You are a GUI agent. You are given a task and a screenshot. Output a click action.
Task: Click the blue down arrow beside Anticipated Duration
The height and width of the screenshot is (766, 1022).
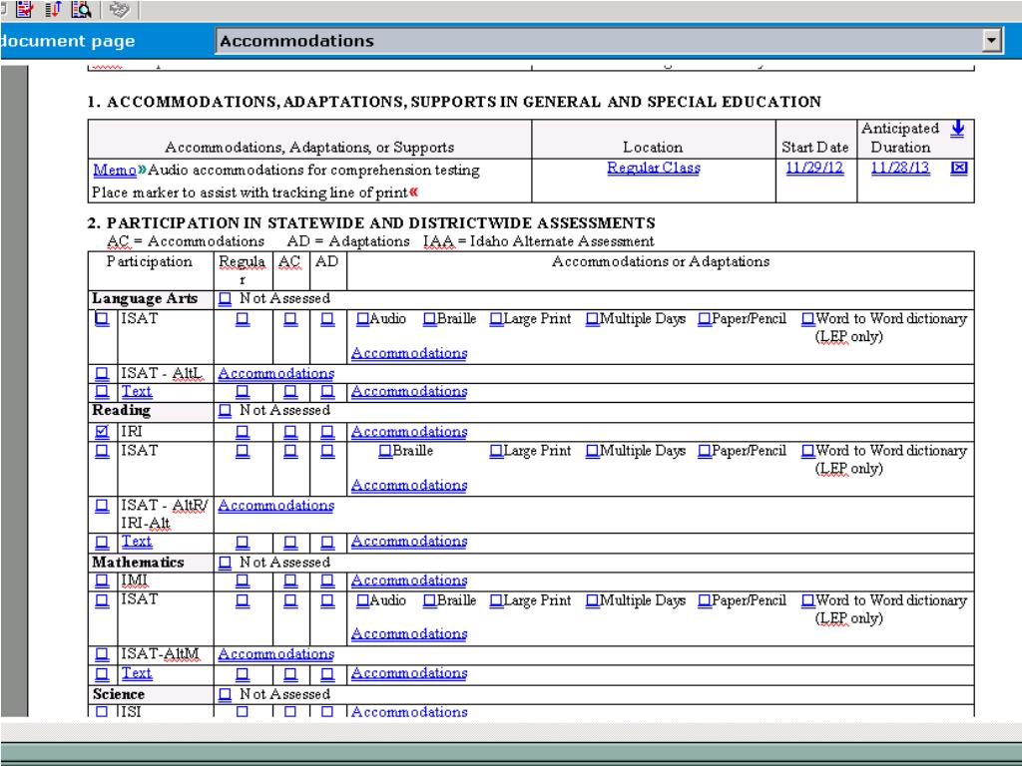pos(957,129)
